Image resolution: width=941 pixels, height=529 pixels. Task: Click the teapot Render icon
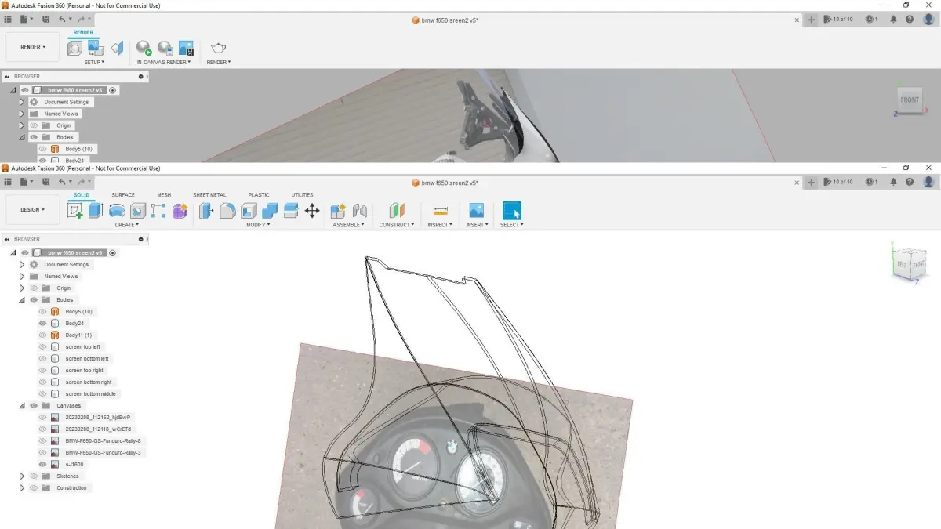(x=218, y=48)
